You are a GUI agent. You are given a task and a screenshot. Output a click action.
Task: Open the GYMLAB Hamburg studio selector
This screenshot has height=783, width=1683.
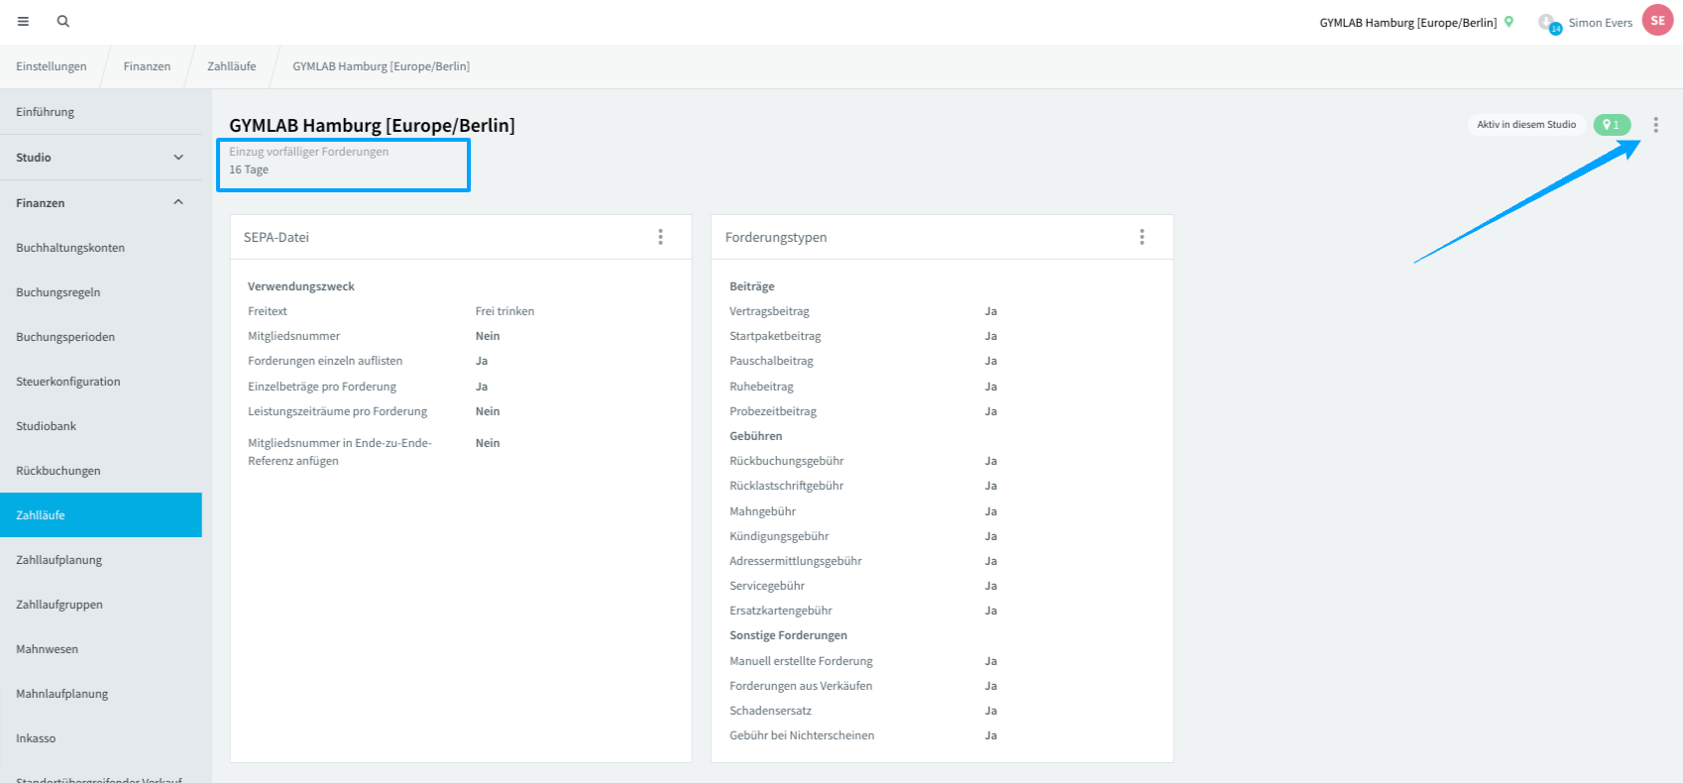[x=1407, y=23]
